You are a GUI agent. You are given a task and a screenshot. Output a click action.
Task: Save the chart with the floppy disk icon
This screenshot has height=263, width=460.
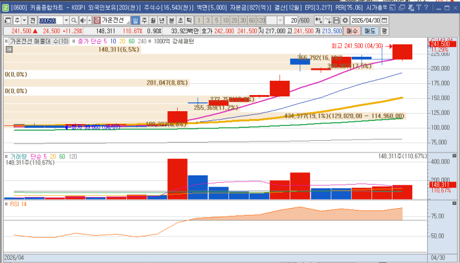(x=337, y=20)
